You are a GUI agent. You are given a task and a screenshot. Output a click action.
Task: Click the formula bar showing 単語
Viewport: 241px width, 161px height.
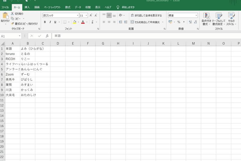coord(146,36)
